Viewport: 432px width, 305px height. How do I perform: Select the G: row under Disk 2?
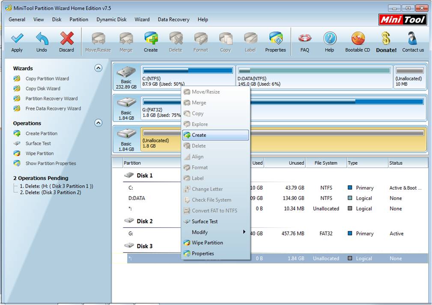coord(277,233)
